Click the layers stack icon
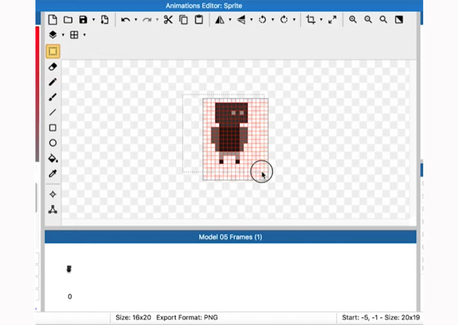458x325 pixels. [x=53, y=35]
